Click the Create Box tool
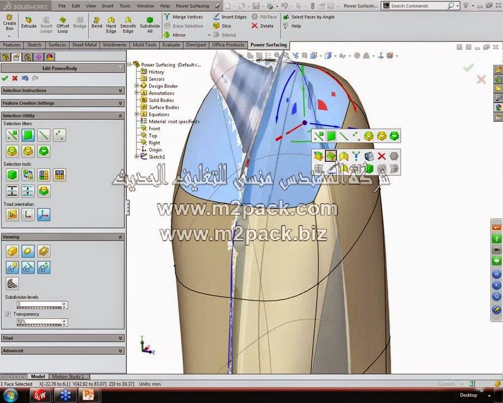 [x=10, y=23]
